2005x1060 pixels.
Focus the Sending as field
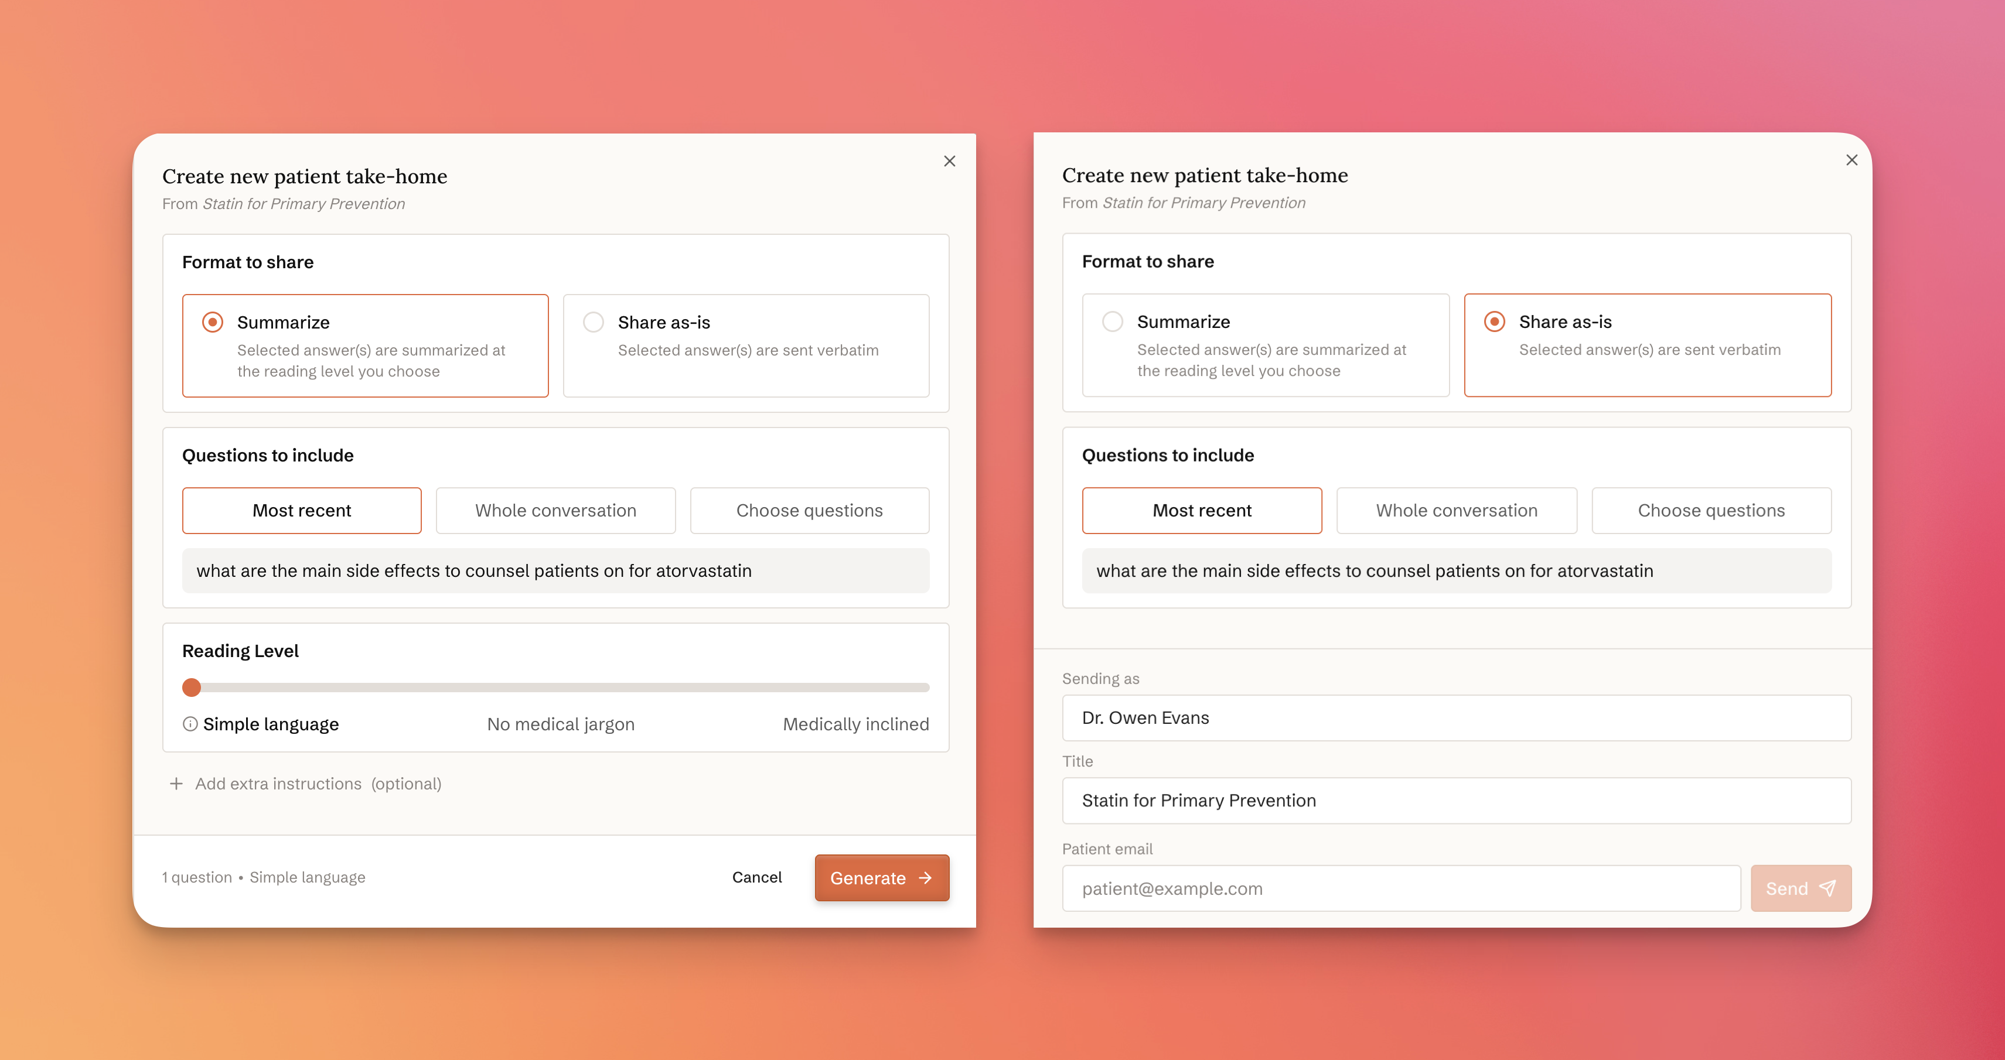click(1456, 718)
